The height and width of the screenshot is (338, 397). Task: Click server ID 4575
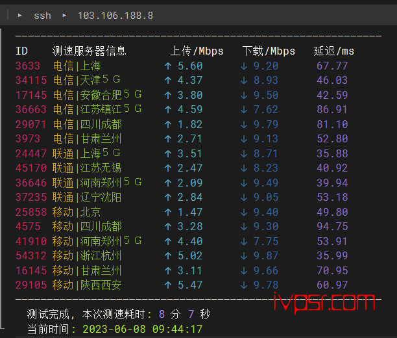(x=28, y=226)
